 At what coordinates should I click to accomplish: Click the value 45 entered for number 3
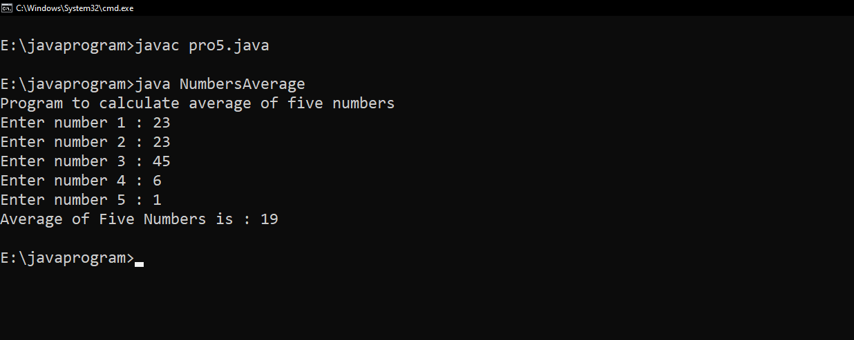pos(162,161)
